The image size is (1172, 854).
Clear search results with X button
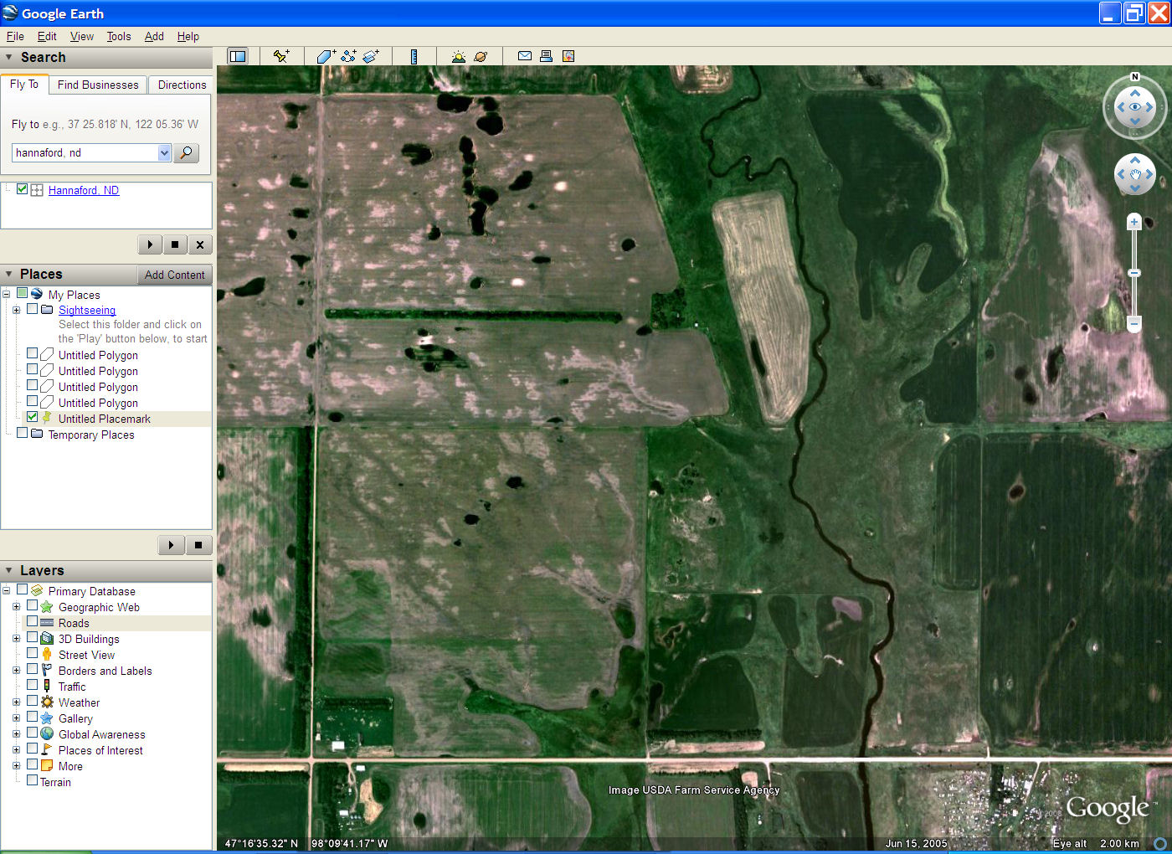point(199,244)
